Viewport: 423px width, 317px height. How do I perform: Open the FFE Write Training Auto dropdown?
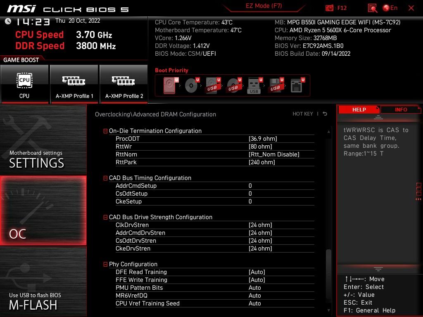(257, 280)
